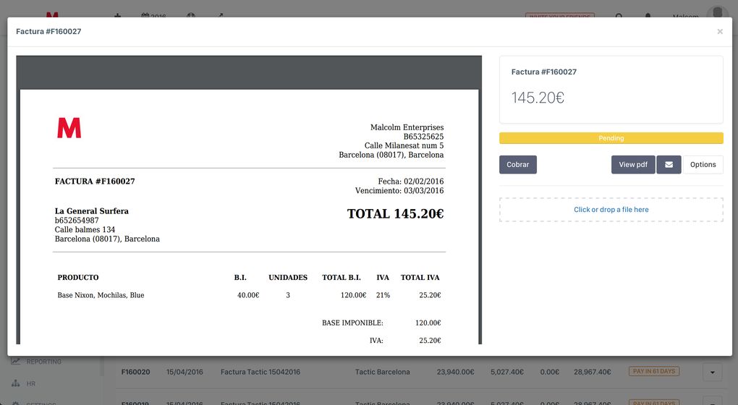The width and height of the screenshot is (738, 405).
Task: Click 'Factura Tactic 15042016' in F160020 row
Action: click(260, 372)
